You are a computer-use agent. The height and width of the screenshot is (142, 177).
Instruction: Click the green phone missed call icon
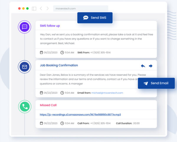coord(24,107)
